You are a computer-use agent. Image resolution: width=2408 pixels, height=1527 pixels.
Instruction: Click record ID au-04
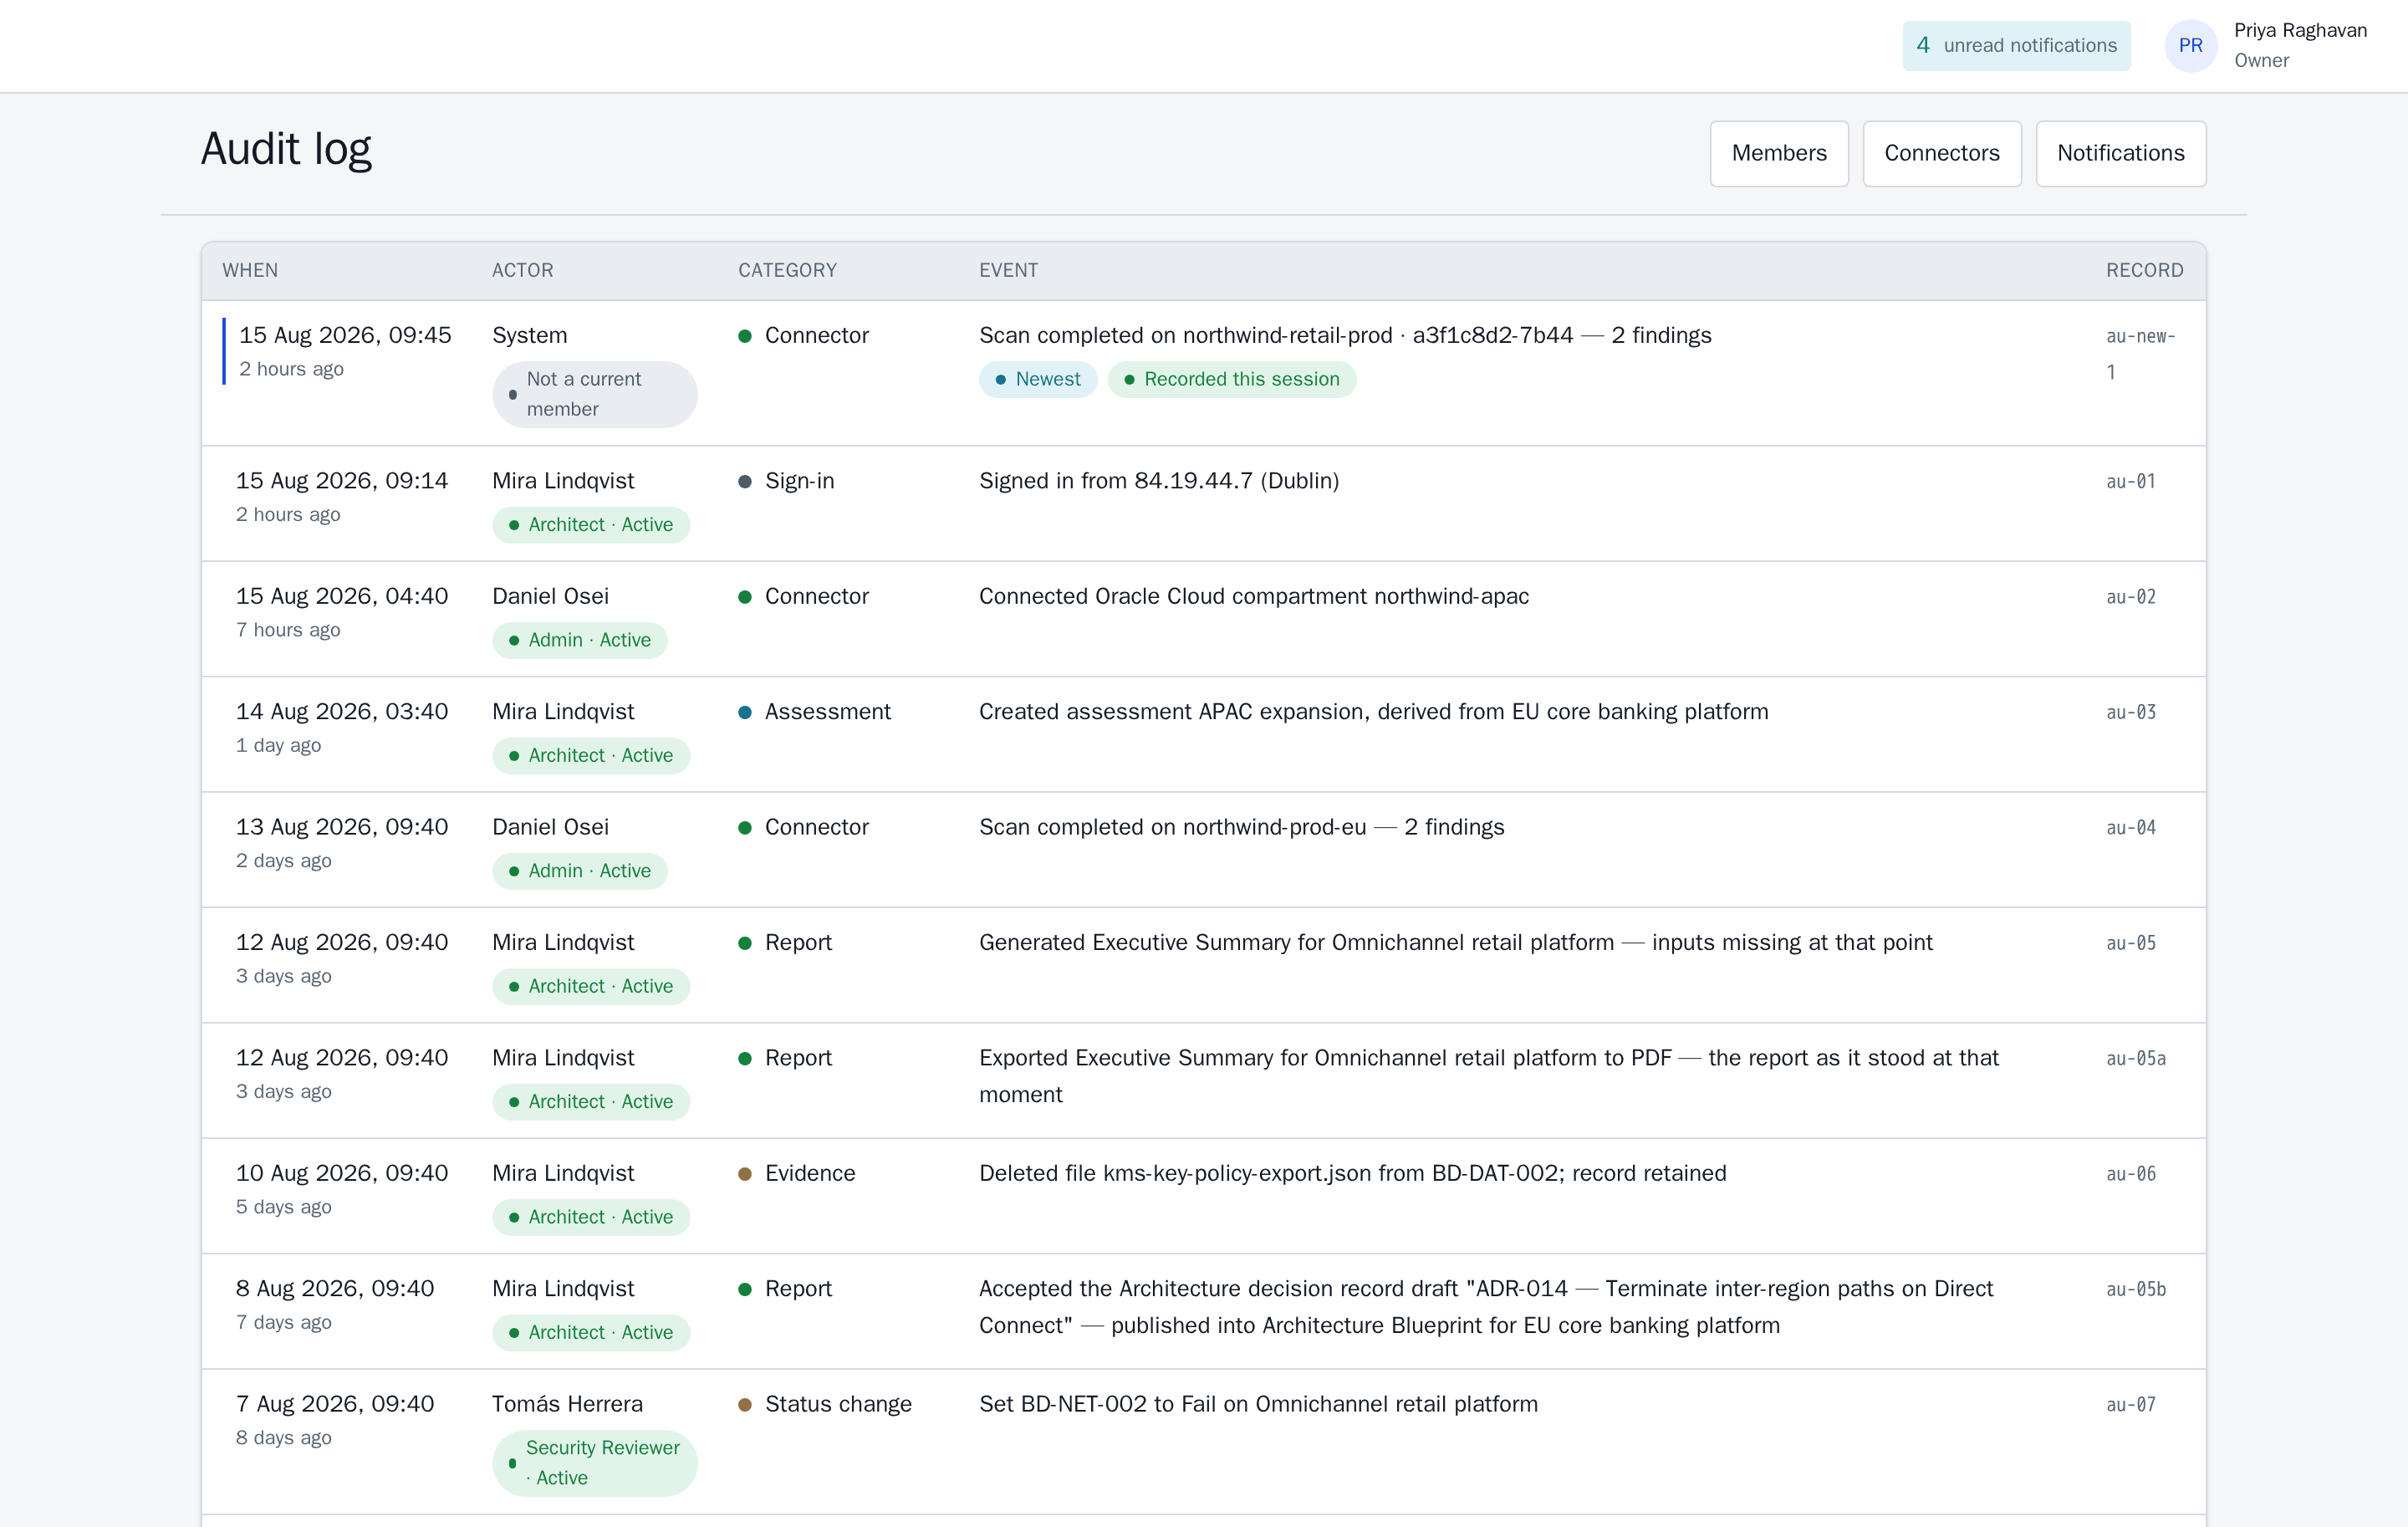(2130, 827)
